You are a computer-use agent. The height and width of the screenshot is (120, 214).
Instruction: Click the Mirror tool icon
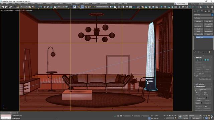[111, 7]
